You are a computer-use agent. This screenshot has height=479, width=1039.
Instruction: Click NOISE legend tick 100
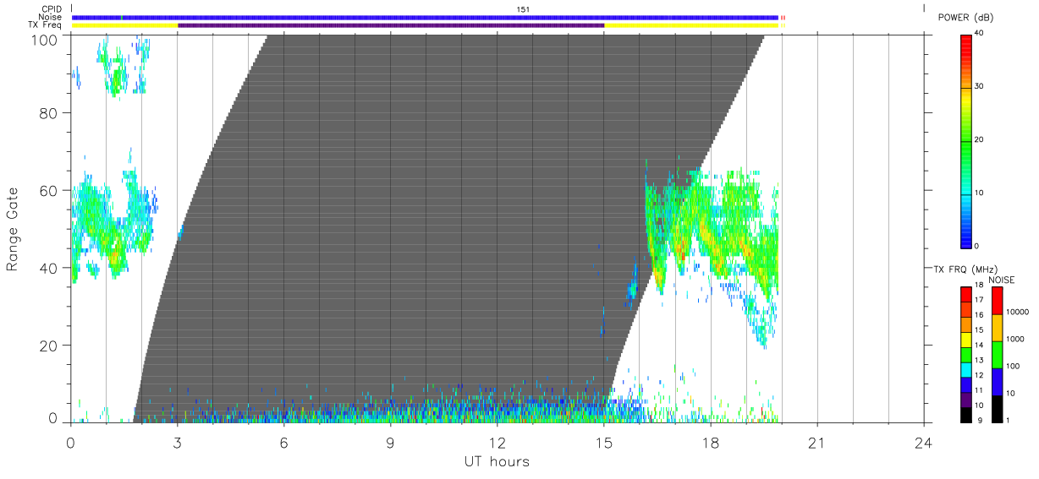pyautogui.click(x=1013, y=366)
